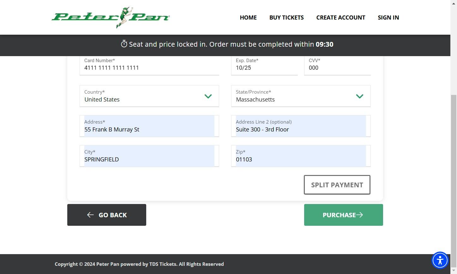Screen dimensions: 457x274
Task: Click into the Exp. Date field
Action: pos(264,67)
